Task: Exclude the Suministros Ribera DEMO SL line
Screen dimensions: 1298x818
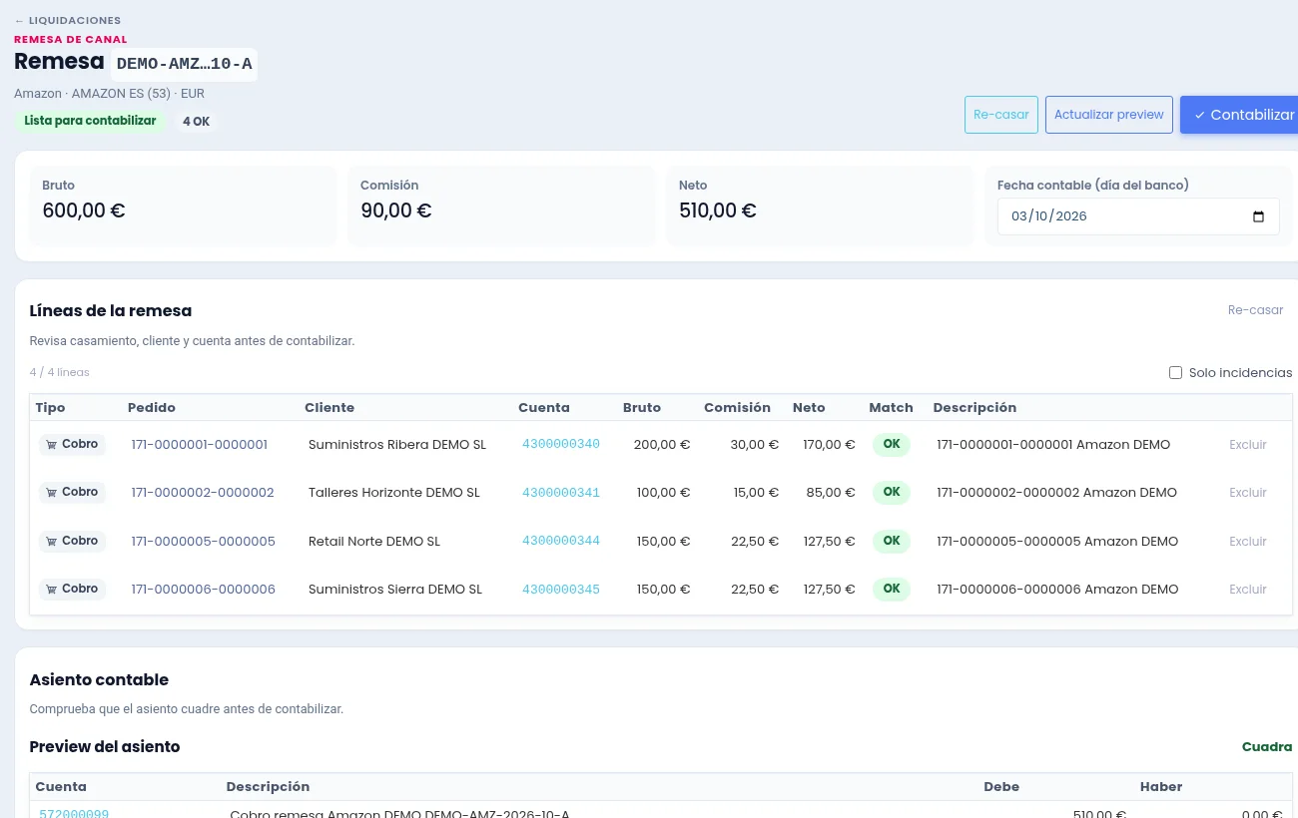Action: pyautogui.click(x=1248, y=445)
